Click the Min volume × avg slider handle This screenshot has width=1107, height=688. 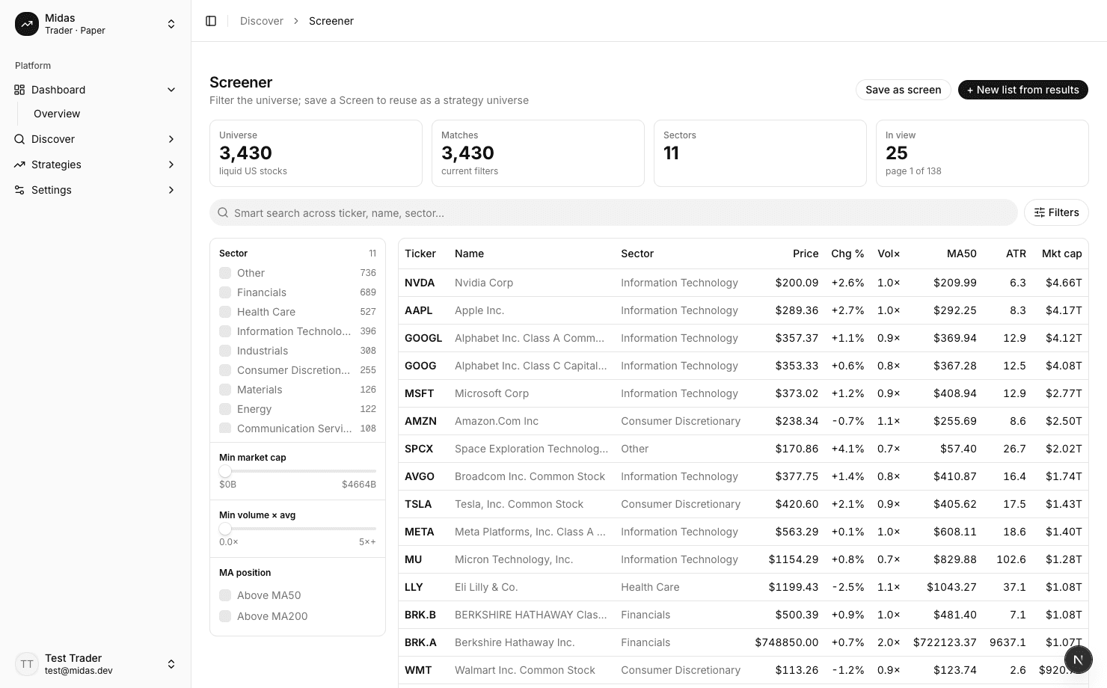(225, 529)
